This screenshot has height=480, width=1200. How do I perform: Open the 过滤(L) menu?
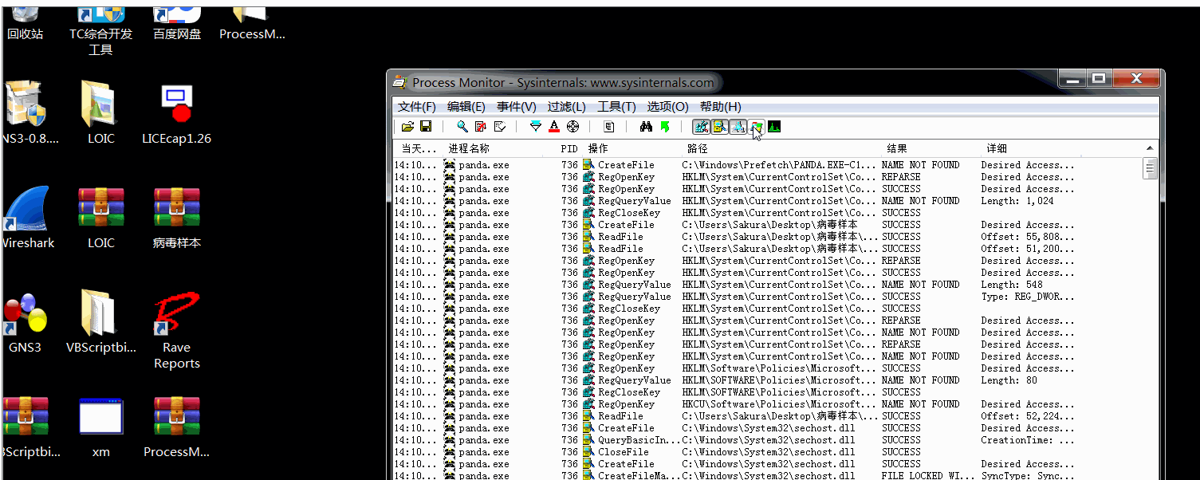[566, 107]
